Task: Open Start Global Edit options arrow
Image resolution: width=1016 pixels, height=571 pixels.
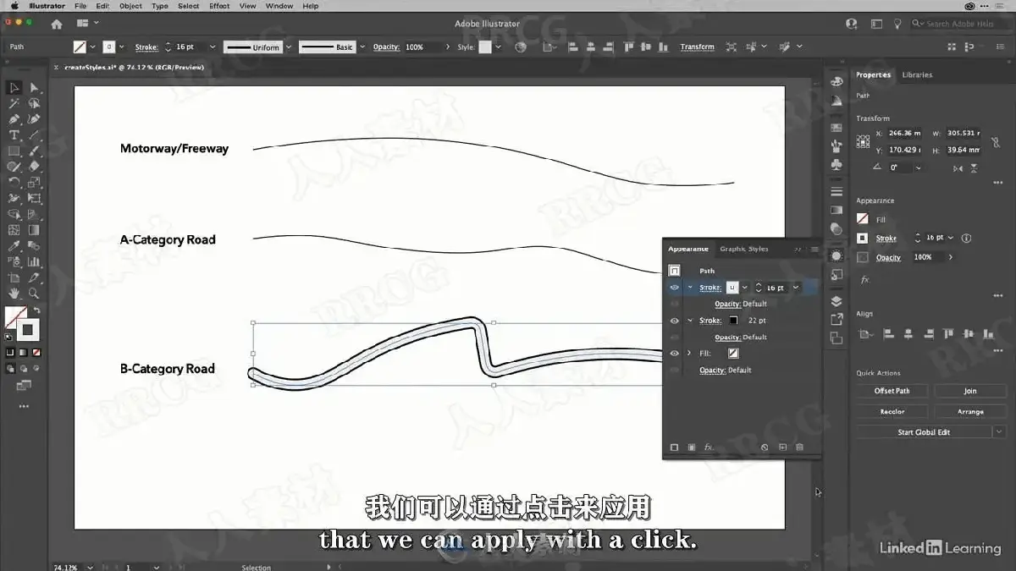Action: click(x=999, y=432)
